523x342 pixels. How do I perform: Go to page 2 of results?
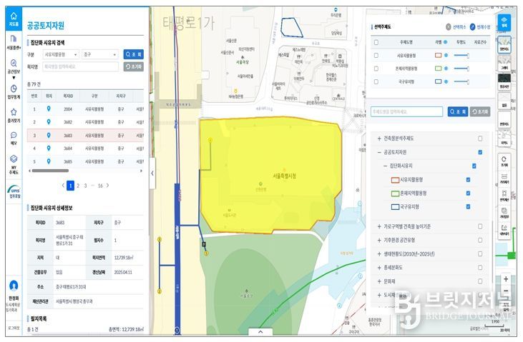tap(78, 185)
